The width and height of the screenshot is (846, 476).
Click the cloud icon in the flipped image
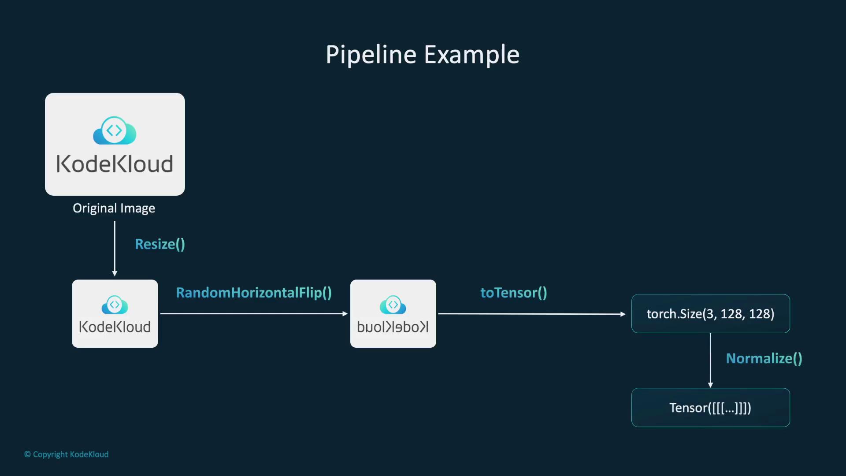pos(393,305)
